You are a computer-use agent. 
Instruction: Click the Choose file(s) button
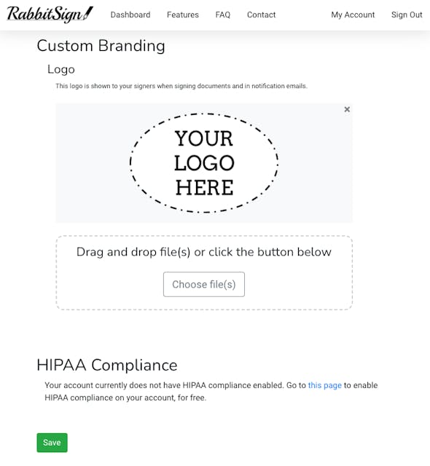204,284
